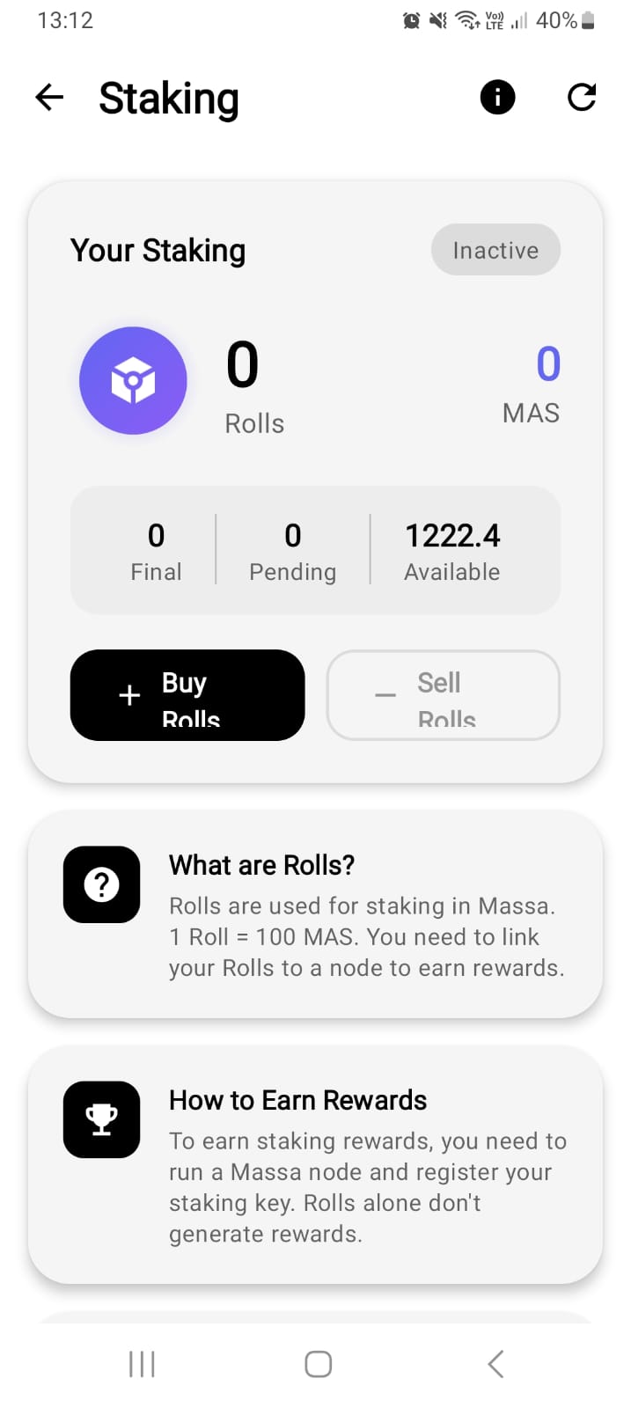Screen dimensions: 631x1408
Task: Tap the back arrow next to Staking title
Action: point(49,98)
